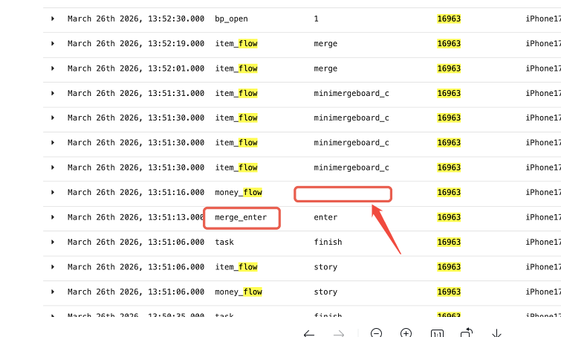Zoom out with the minus magnifier icon

377,333
